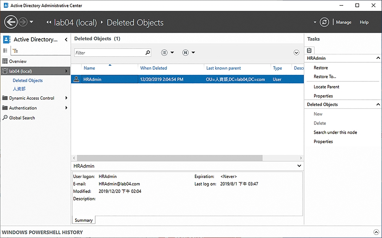Click into the Filter text box
The height and width of the screenshot is (238, 382).
click(110, 53)
